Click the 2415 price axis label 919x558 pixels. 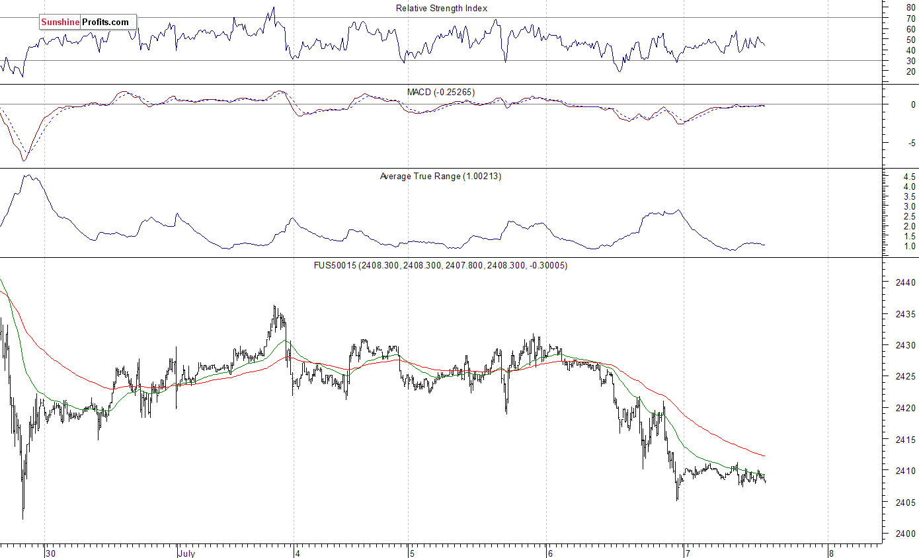pyautogui.click(x=905, y=440)
